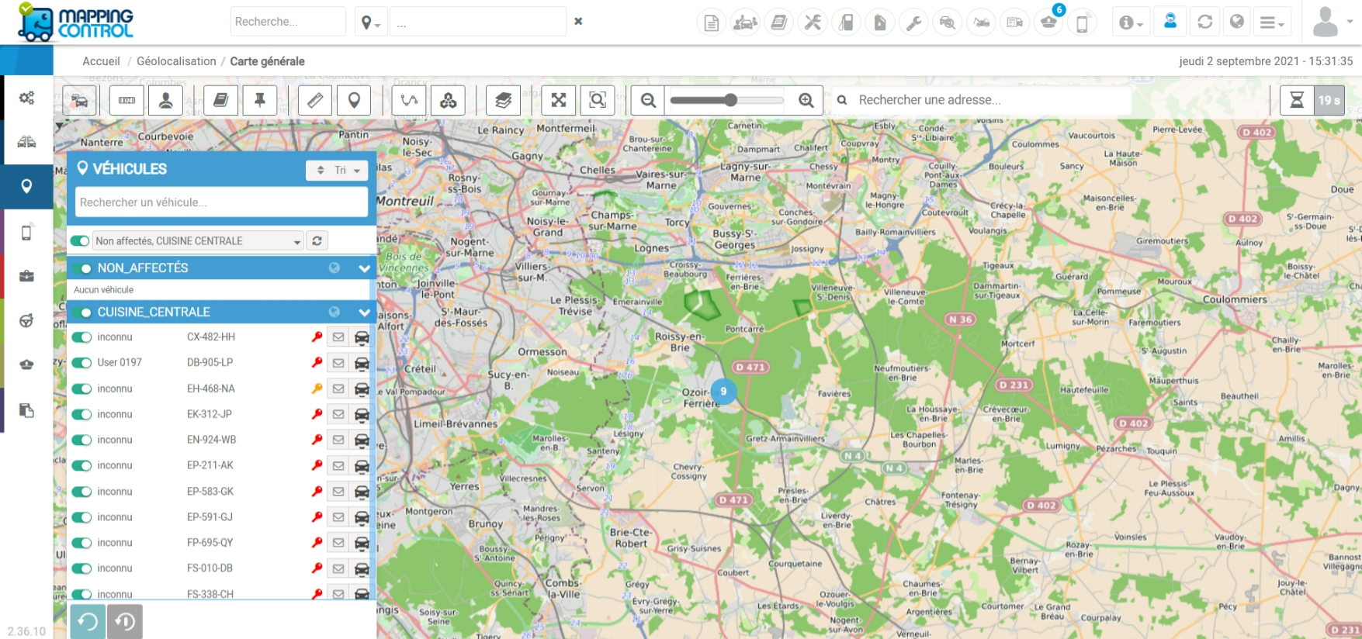Click envelope message icon for CX-482-HH
Image resolution: width=1362 pixels, height=639 pixels.
coord(338,337)
